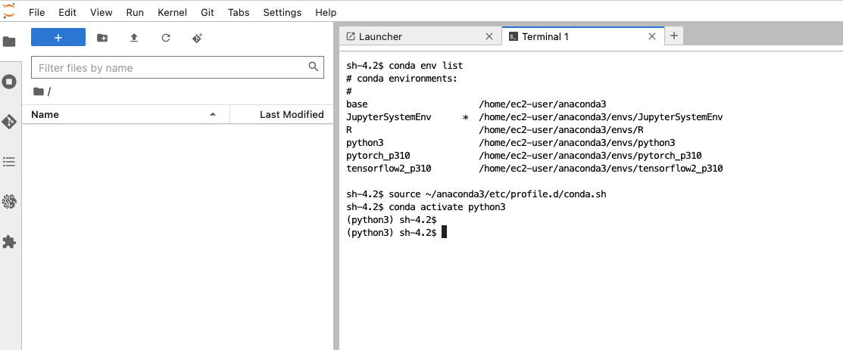Open the SageMaker JumpStart brain icon
The width and height of the screenshot is (843, 350).
pos(9,202)
